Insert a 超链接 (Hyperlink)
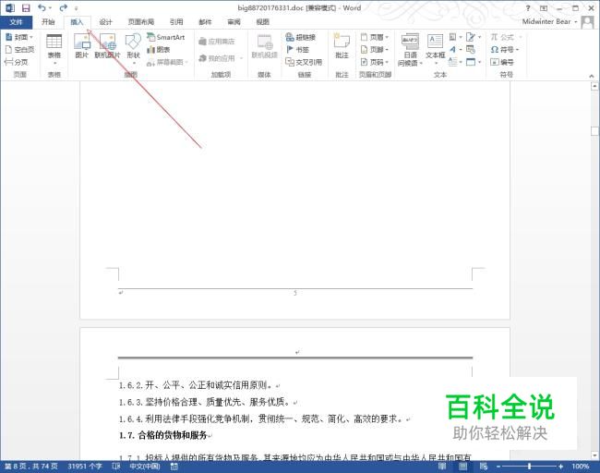Image resolution: width=600 pixels, height=473 pixels. tap(301, 37)
